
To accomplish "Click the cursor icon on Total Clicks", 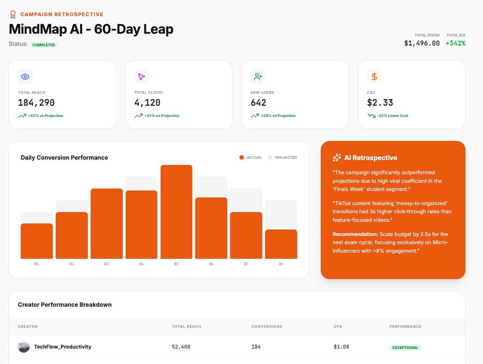I will click(141, 76).
